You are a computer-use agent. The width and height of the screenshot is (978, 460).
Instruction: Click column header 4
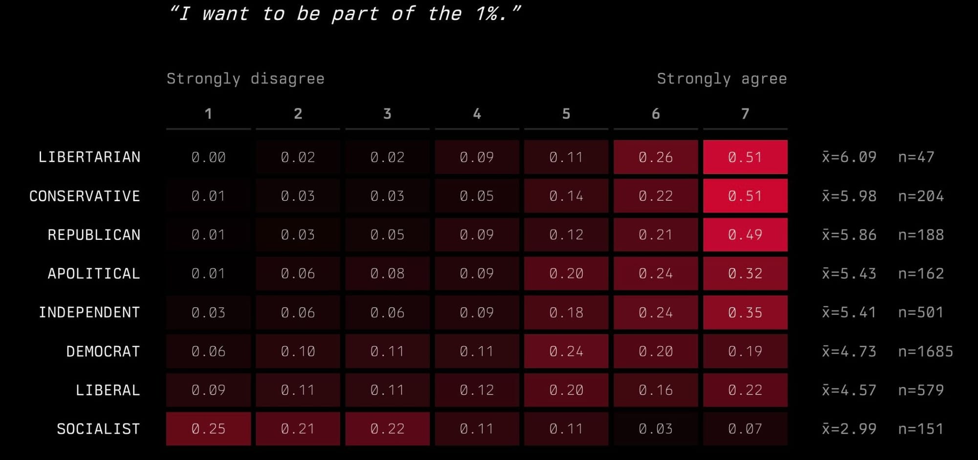click(477, 114)
